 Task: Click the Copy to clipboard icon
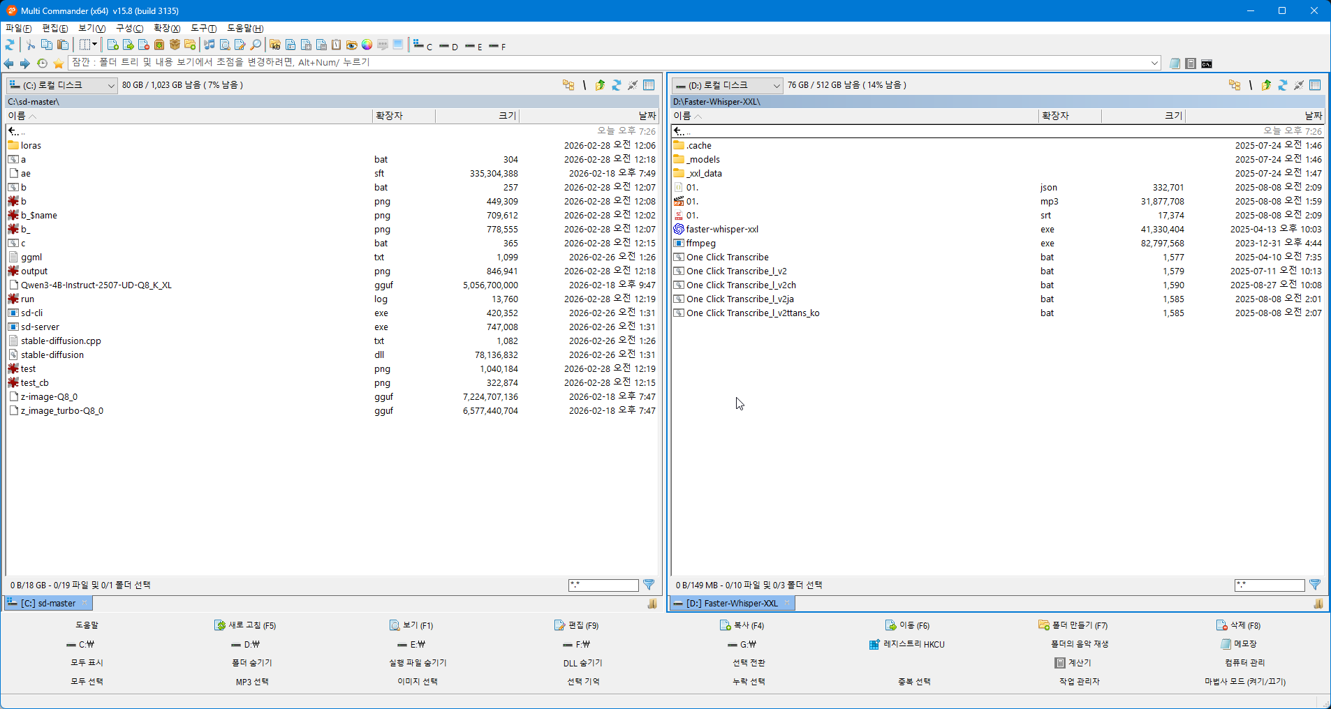(x=47, y=45)
